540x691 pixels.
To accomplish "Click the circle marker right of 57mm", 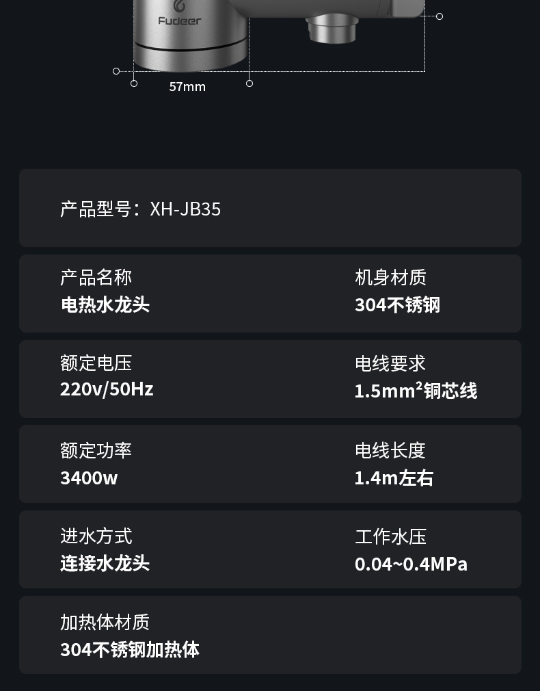I will [x=249, y=83].
